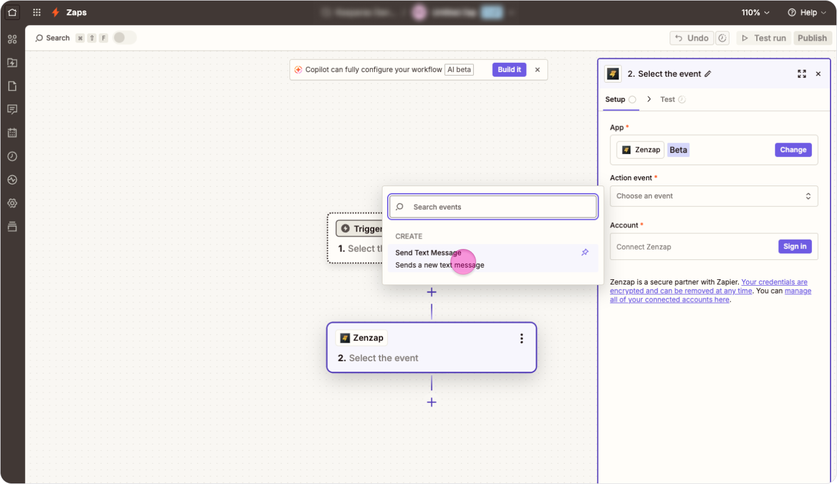Expand the step panel to fullscreen
The height and width of the screenshot is (484, 837).
click(802, 74)
